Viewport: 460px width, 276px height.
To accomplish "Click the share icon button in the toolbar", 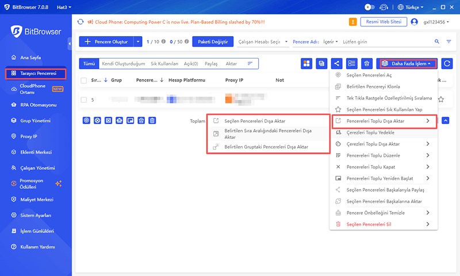I will pyautogui.click(x=336, y=63).
